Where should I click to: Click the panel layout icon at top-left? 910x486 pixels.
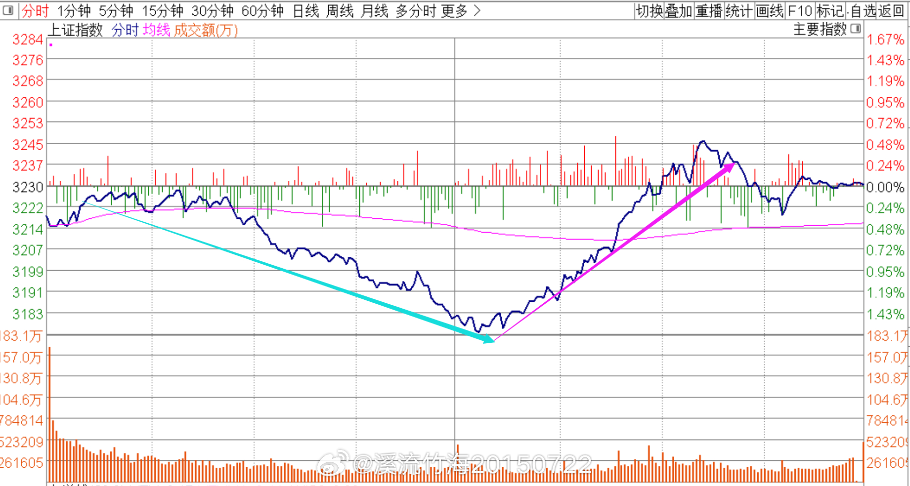click(8, 10)
